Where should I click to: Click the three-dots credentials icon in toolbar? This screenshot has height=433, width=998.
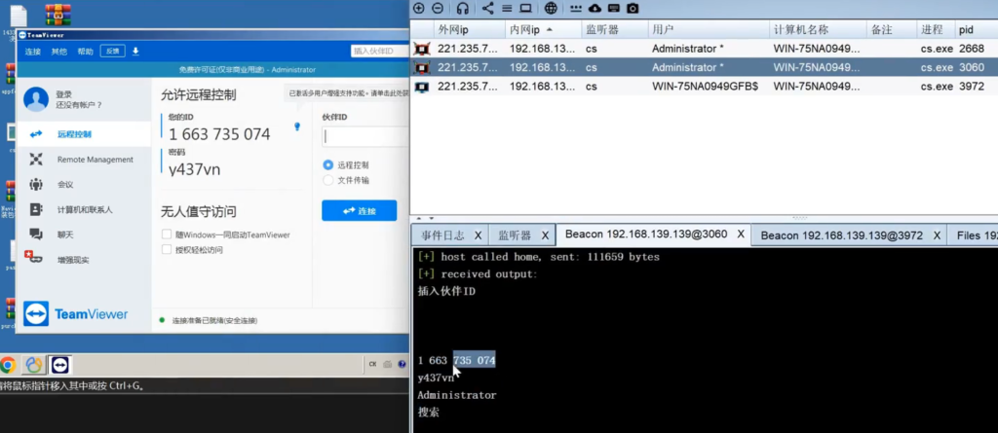pos(575,8)
